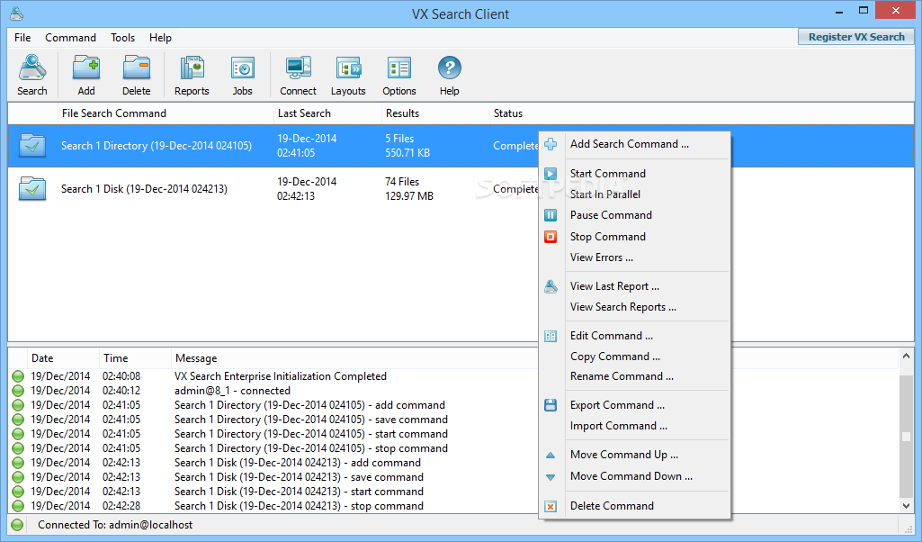The width and height of the screenshot is (922, 542).
Task: Open the Tools menu
Action: (x=123, y=38)
